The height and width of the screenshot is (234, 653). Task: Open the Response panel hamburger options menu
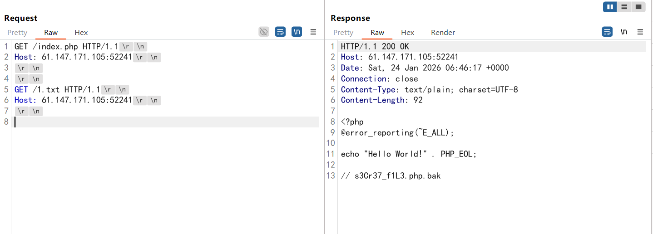click(640, 32)
